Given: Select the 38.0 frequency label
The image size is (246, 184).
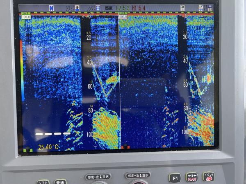Looking at the screenshot, I should pyautogui.click(x=26, y=17).
